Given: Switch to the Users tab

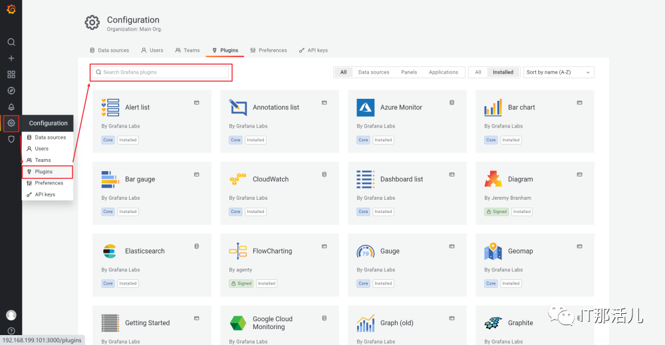Looking at the screenshot, I should [152, 50].
